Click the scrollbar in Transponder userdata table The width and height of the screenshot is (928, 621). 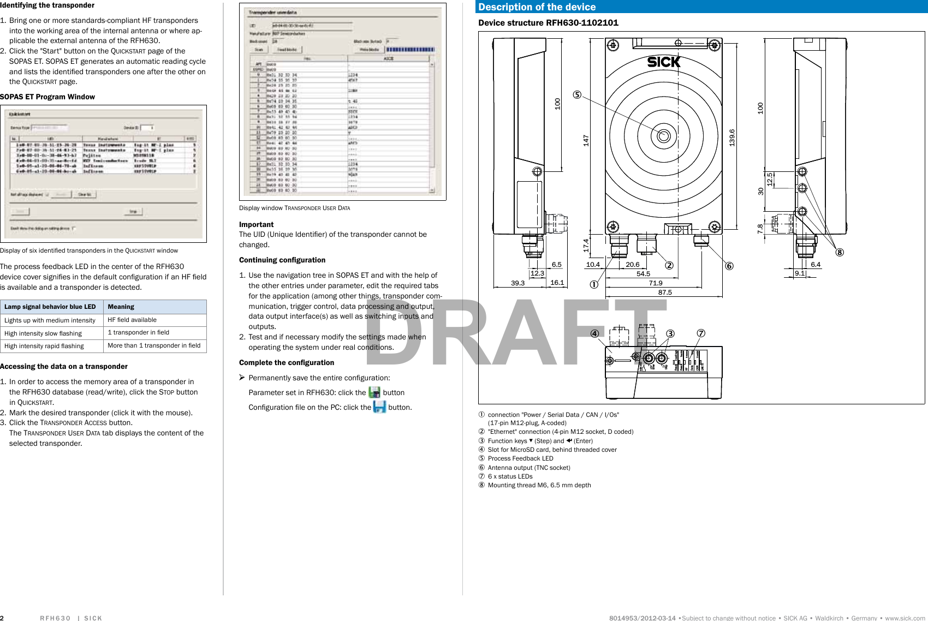point(432,127)
